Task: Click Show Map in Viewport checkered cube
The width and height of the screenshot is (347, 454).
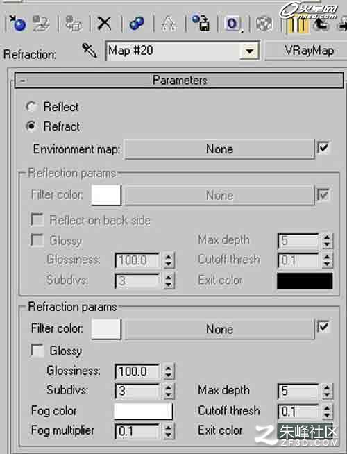Action: [x=264, y=24]
